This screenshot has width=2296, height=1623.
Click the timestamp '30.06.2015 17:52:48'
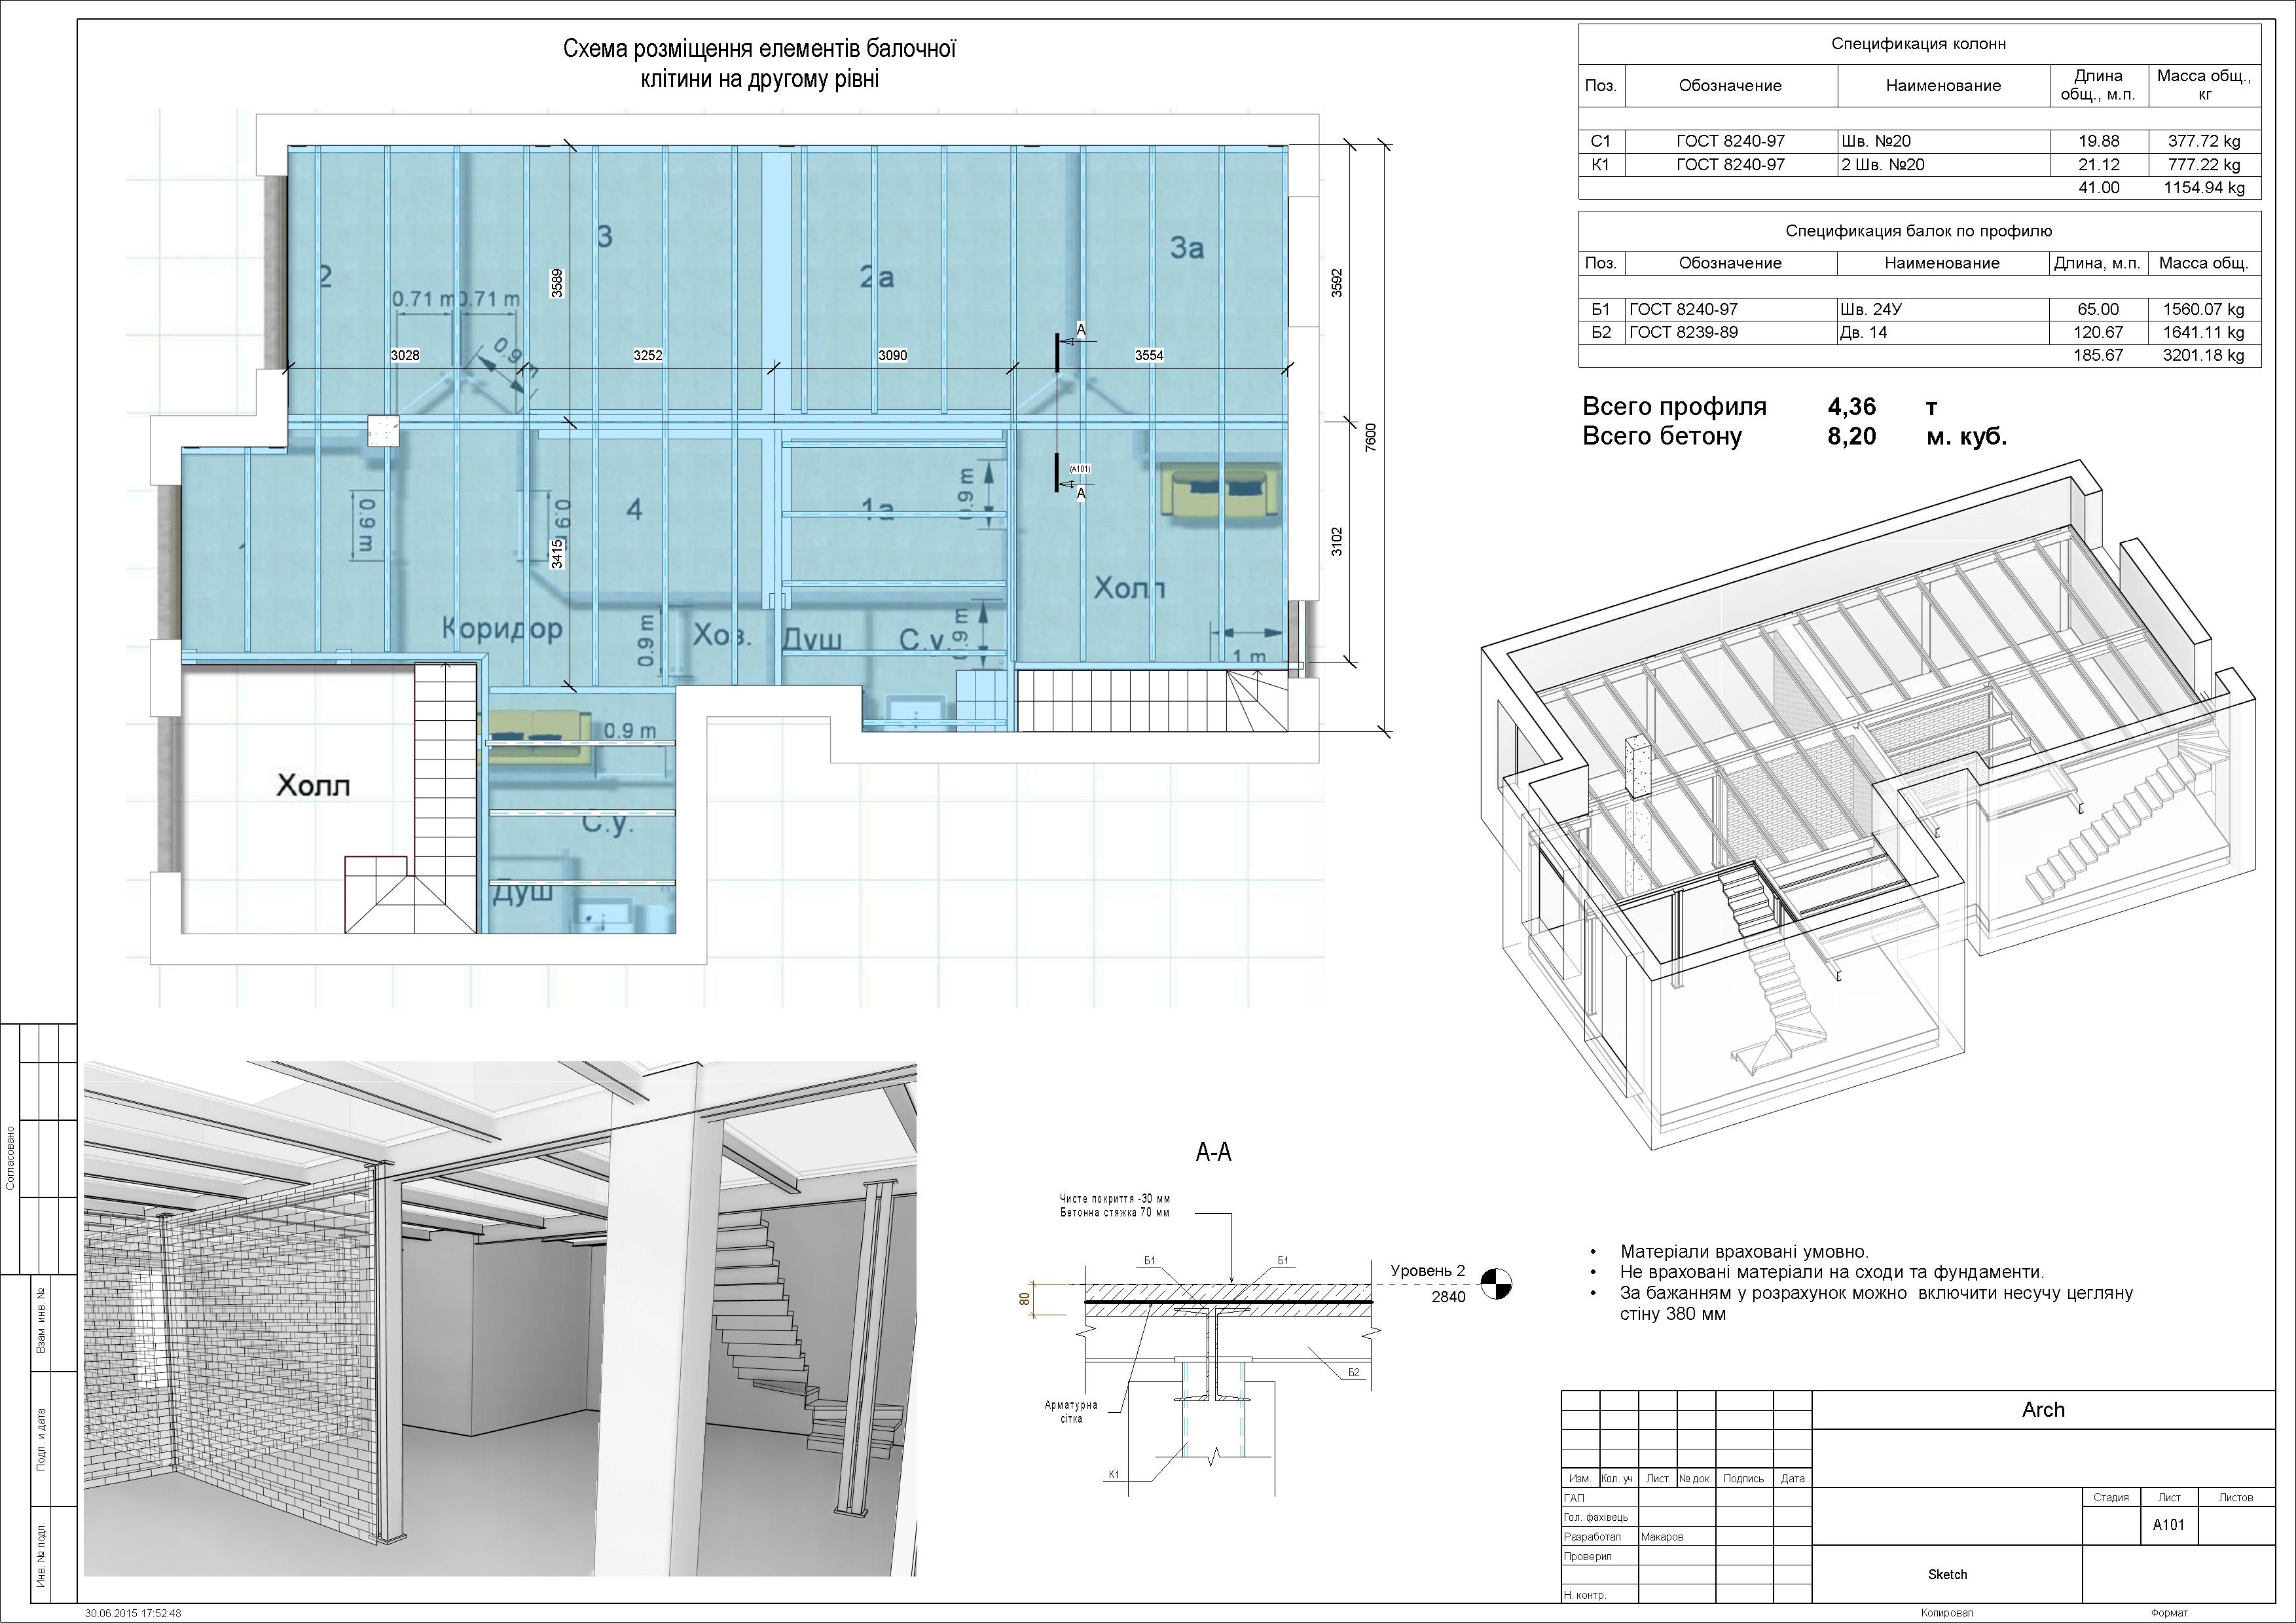pos(133,1614)
